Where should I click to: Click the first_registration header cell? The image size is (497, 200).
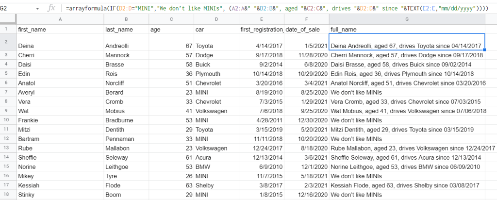(x=262, y=30)
